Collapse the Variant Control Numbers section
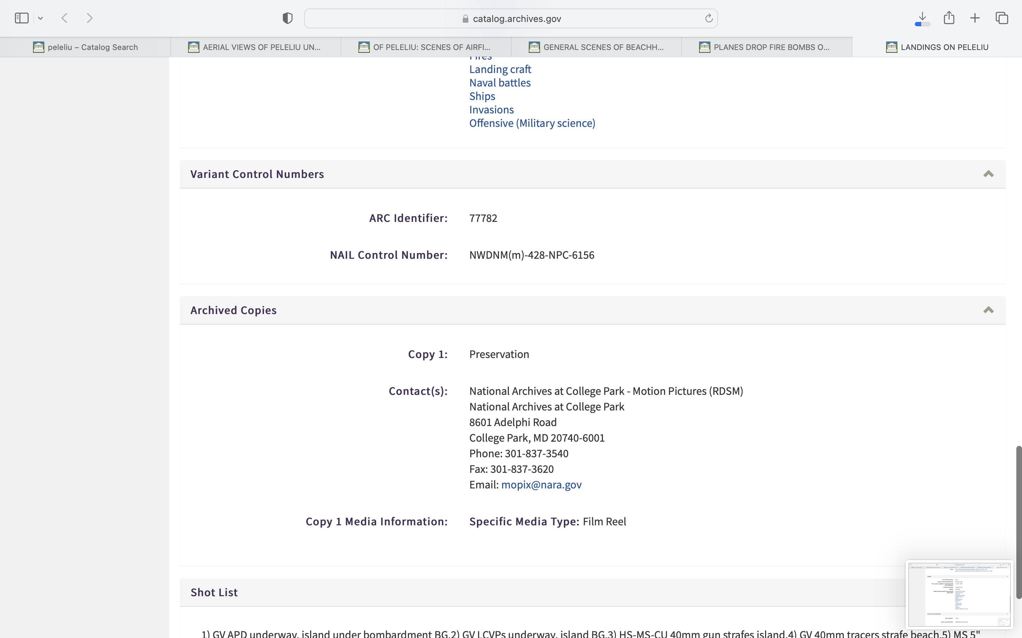This screenshot has width=1022, height=638. click(x=988, y=174)
